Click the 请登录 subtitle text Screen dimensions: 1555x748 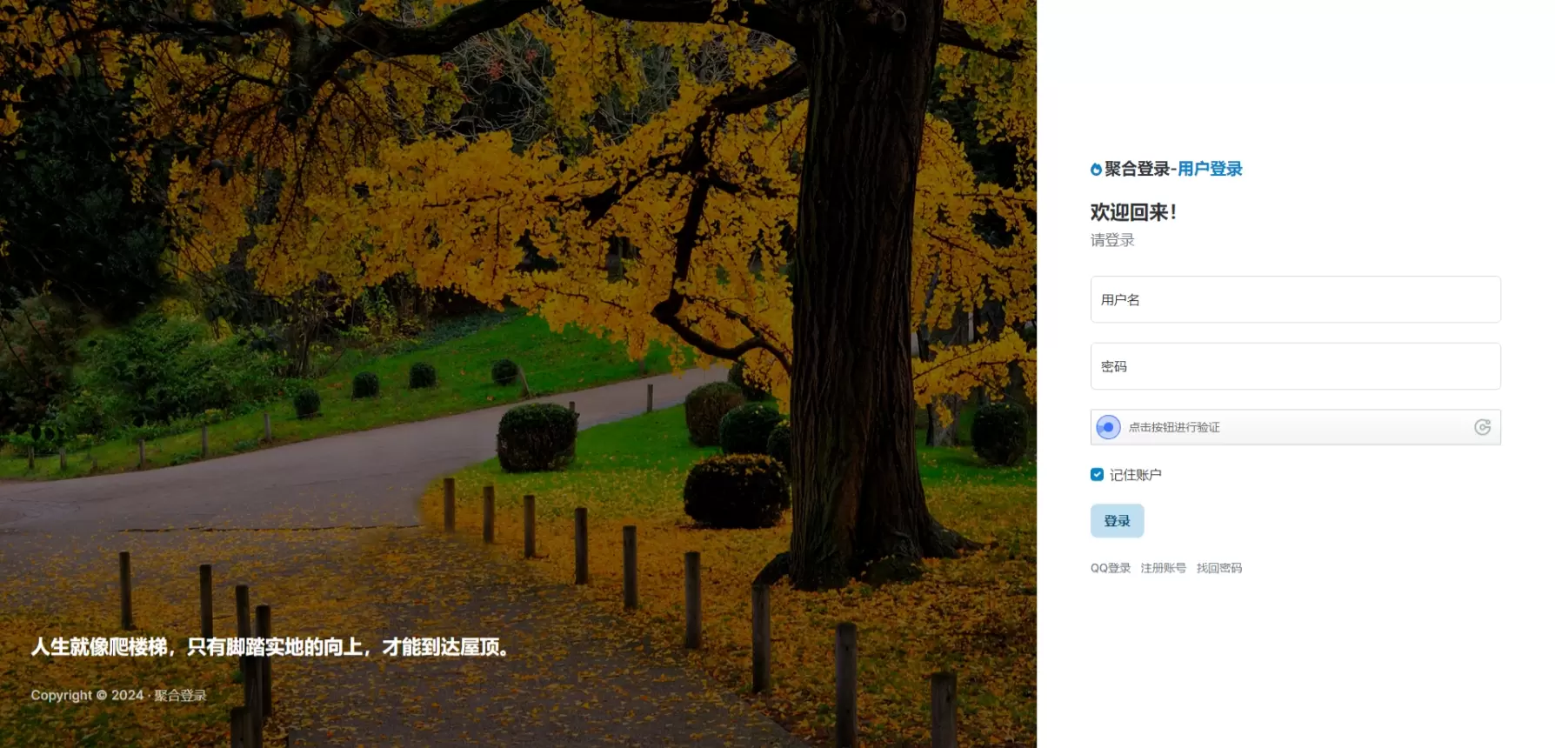point(1112,240)
